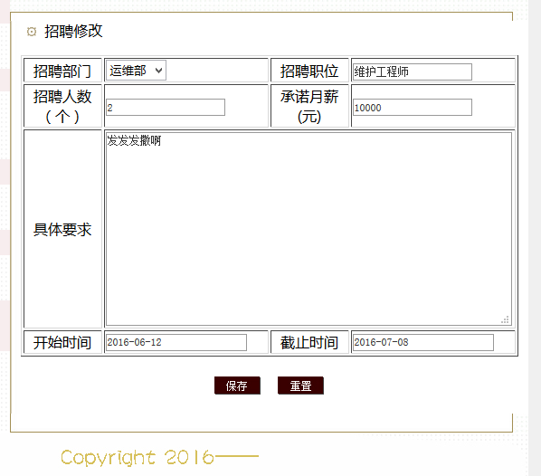Click the 招聘职位 input containing 维护工程师

click(413, 71)
